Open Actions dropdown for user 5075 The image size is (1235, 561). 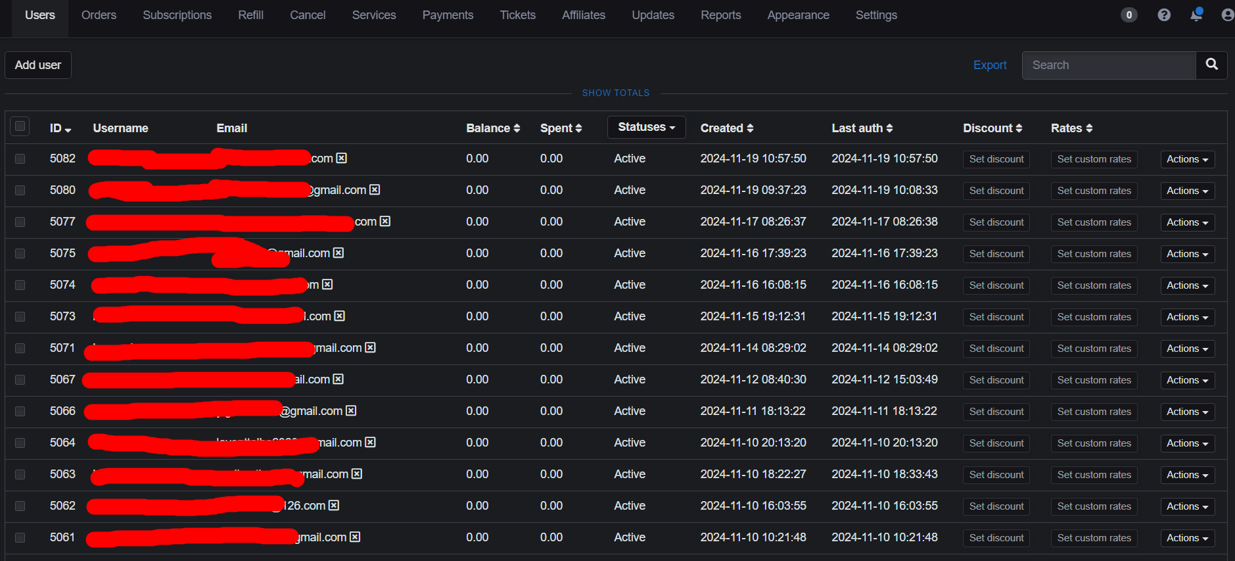1187,254
